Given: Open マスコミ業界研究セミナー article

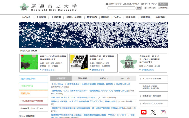Looking at the screenshot, I should pyautogui.click(x=90, y=91).
